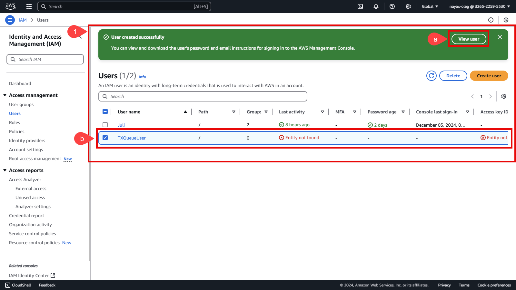This screenshot has width=516, height=290.
Task: Refresh the users list
Action: (432, 76)
